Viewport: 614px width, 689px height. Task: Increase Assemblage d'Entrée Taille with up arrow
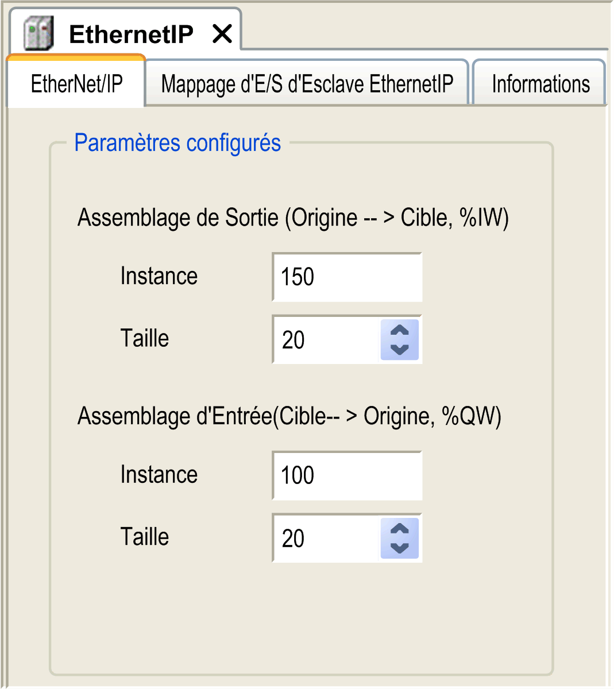click(399, 529)
